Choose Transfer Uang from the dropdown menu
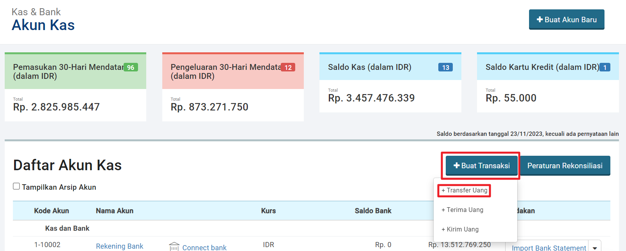626x251 pixels. pyautogui.click(x=465, y=190)
